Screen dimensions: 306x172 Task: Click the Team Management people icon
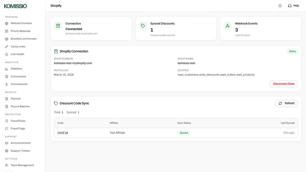pyautogui.click(x=7, y=165)
